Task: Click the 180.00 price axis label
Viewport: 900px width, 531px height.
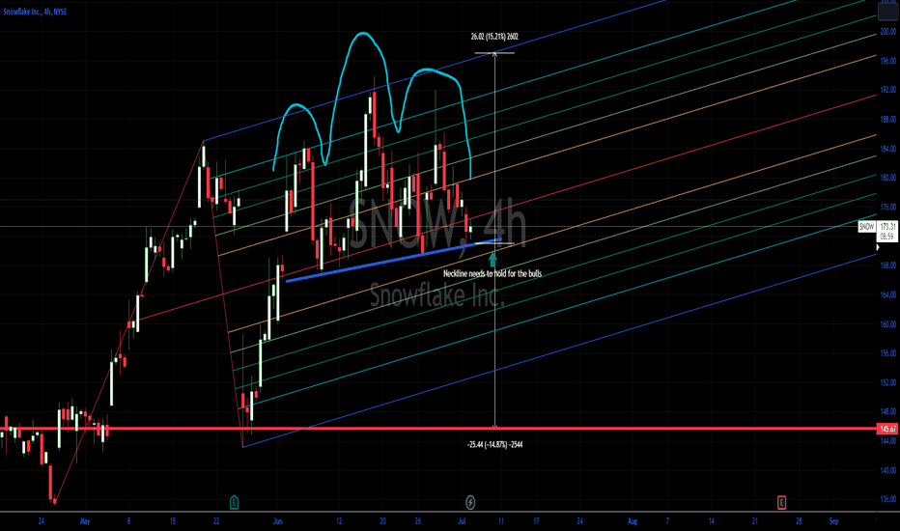Action: [887, 178]
